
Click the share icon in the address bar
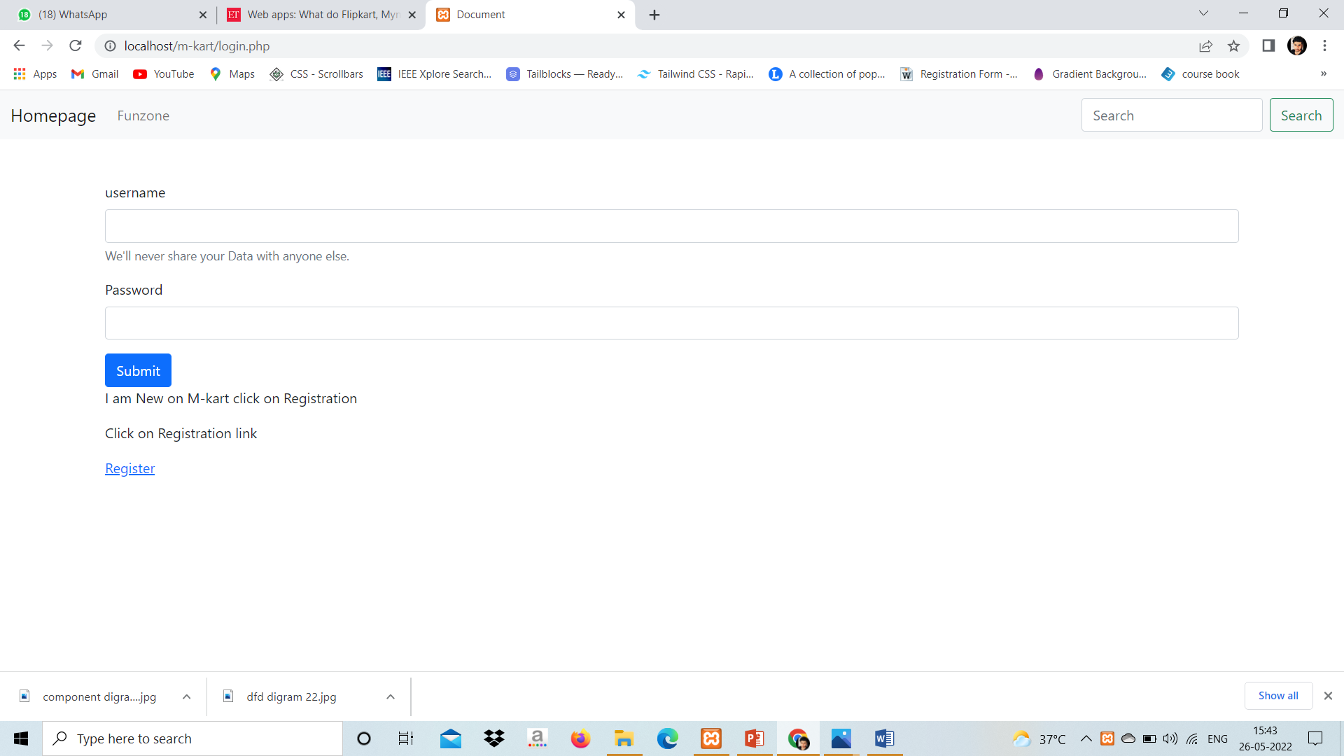(1206, 45)
